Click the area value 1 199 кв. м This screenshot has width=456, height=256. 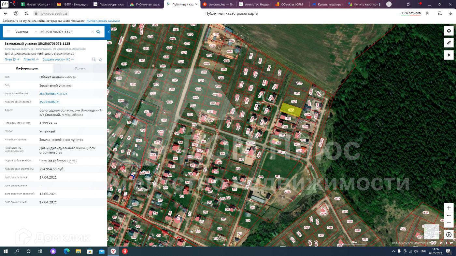[48, 123]
